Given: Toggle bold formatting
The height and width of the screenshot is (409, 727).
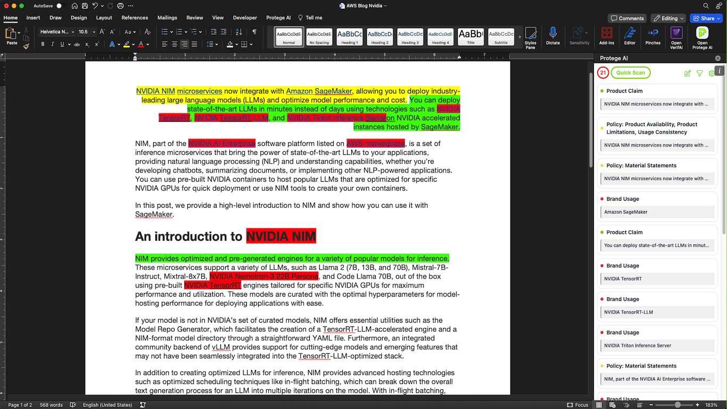Looking at the screenshot, I should [x=43, y=44].
